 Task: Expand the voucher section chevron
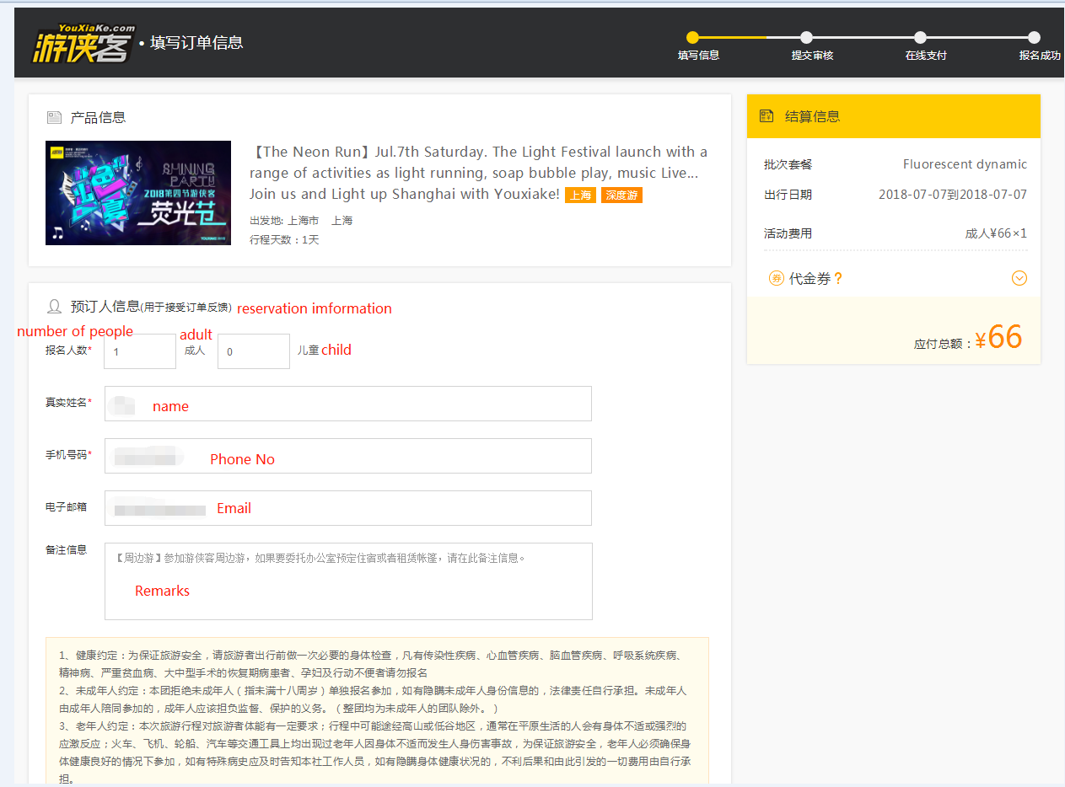[x=1019, y=278]
